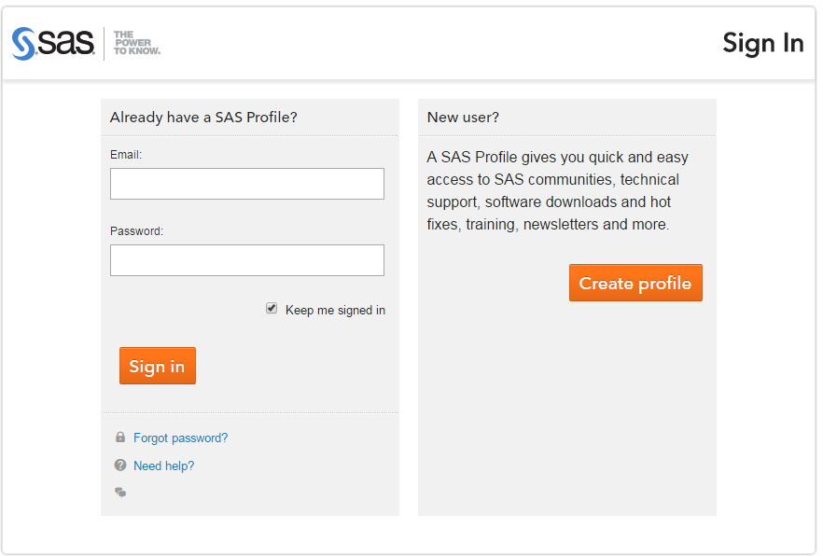This screenshot has width=823, height=556.
Task: Open the Need help? link
Action: 164,466
